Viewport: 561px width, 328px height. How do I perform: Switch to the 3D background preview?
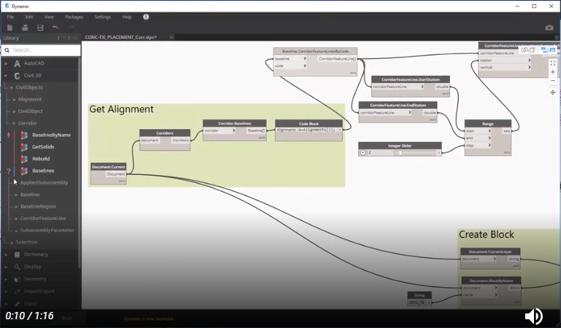point(527,50)
